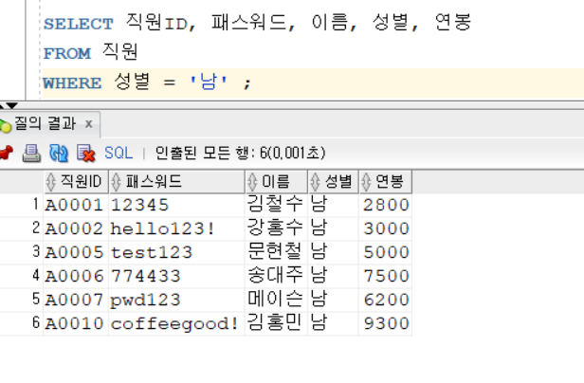Screen dimensions: 584x383
Task: Select salary cell 7500
Action: [x=386, y=276]
